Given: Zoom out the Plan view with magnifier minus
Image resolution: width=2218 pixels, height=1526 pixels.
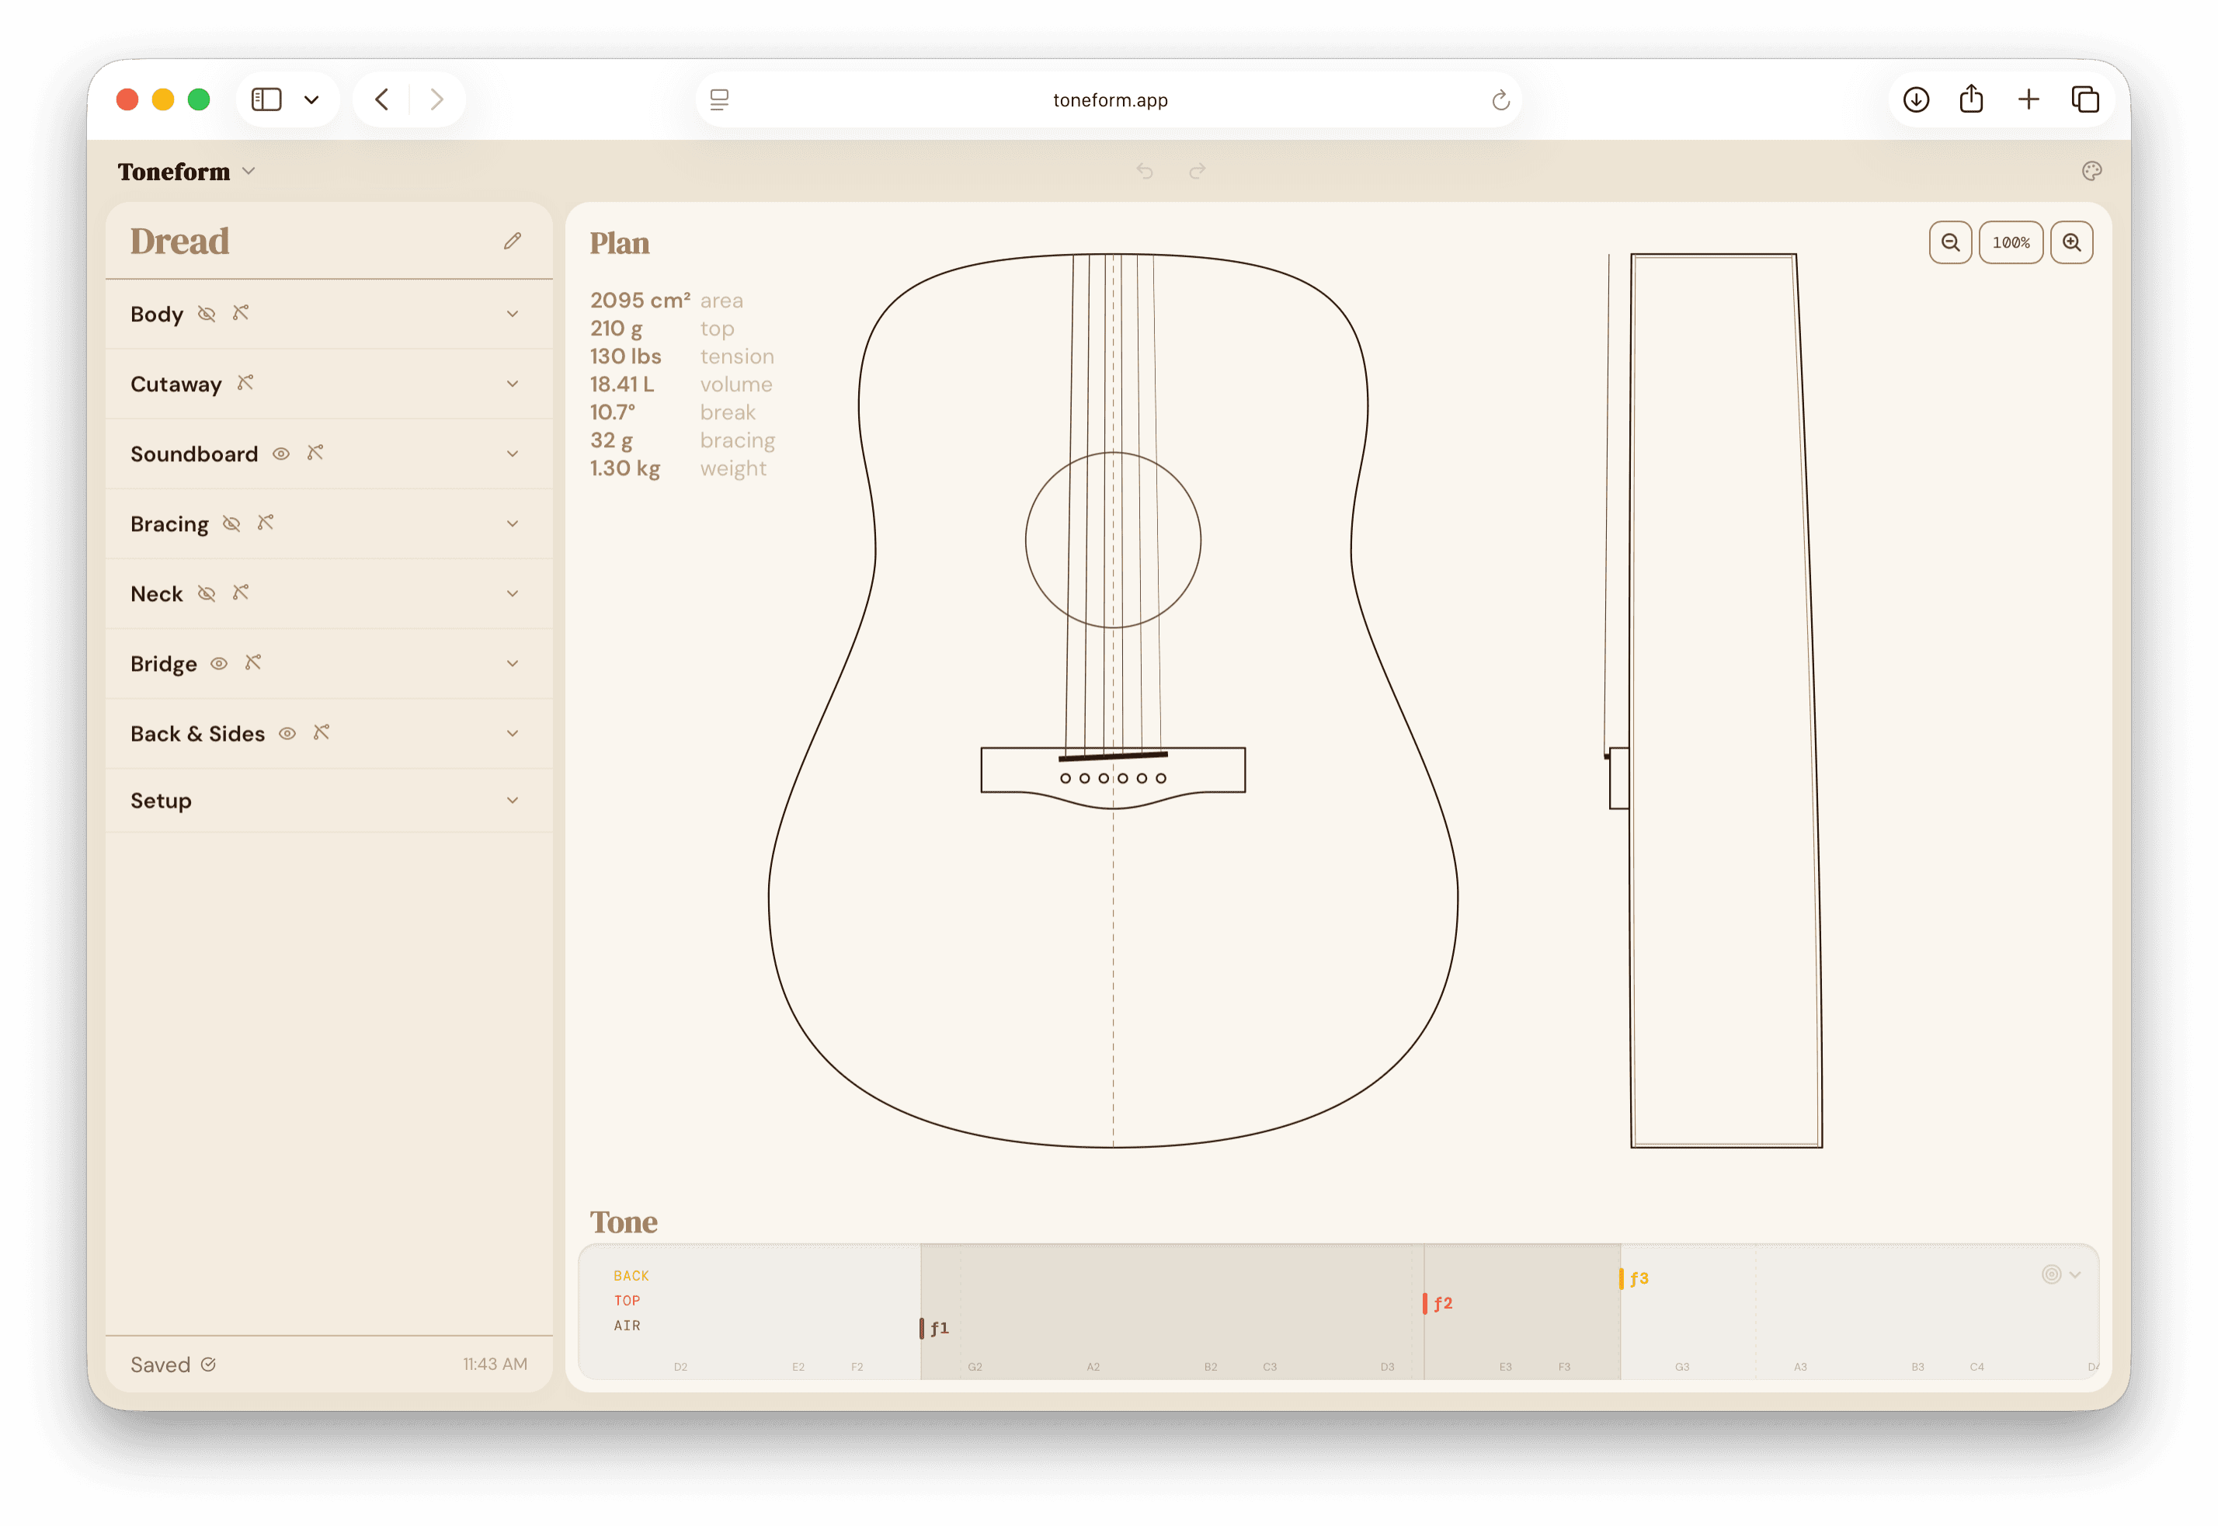Looking at the screenshot, I should pyautogui.click(x=1950, y=242).
